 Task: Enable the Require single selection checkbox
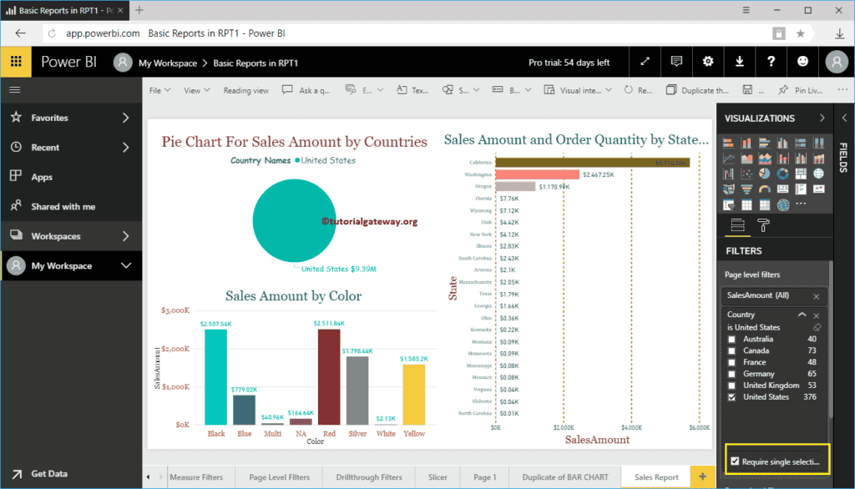pyautogui.click(x=735, y=461)
